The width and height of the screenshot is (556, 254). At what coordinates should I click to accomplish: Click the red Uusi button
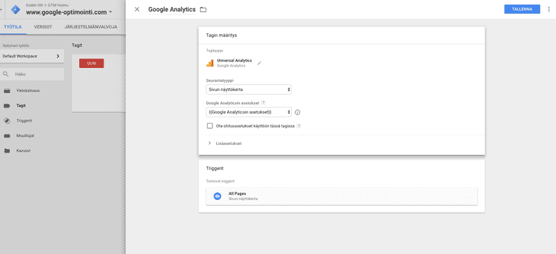pos(92,63)
